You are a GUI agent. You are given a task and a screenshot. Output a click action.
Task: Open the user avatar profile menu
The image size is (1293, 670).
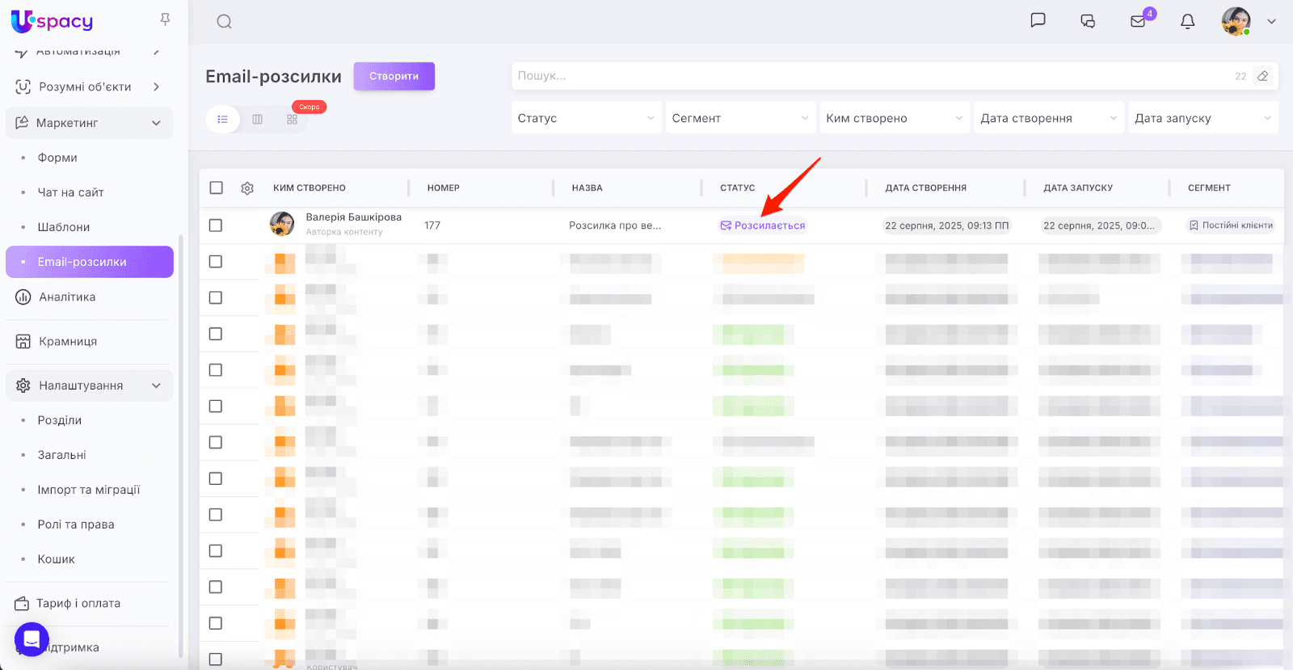click(x=1236, y=22)
